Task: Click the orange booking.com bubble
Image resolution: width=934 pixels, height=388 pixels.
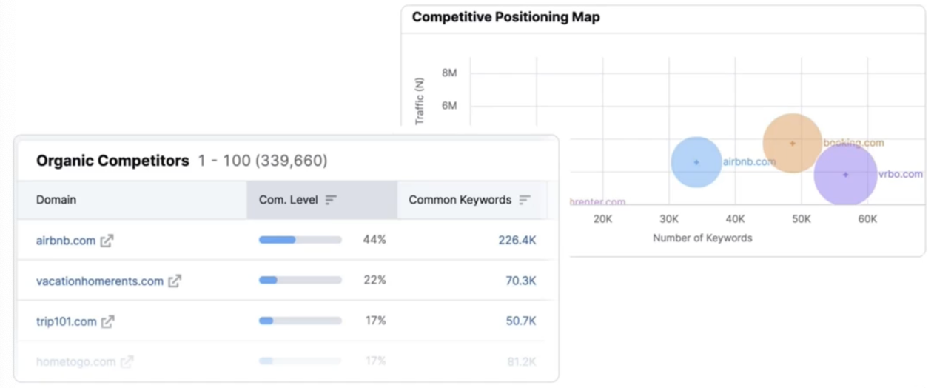Action: [792, 143]
